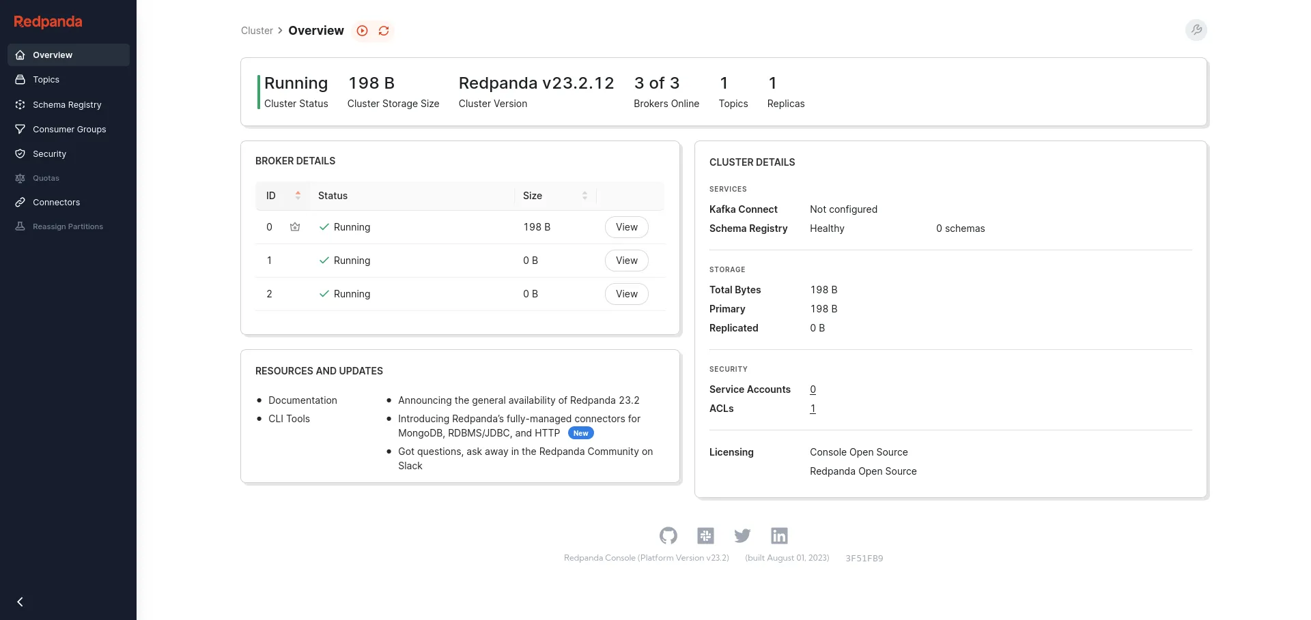Image resolution: width=1311 pixels, height=620 pixels.
Task: Click the Replicated 0 B value
Action: (x=817, y=328)
